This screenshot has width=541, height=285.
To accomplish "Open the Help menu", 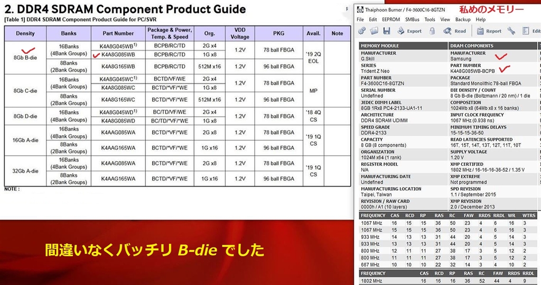I will pyautogui.click(x=480, y=20).
